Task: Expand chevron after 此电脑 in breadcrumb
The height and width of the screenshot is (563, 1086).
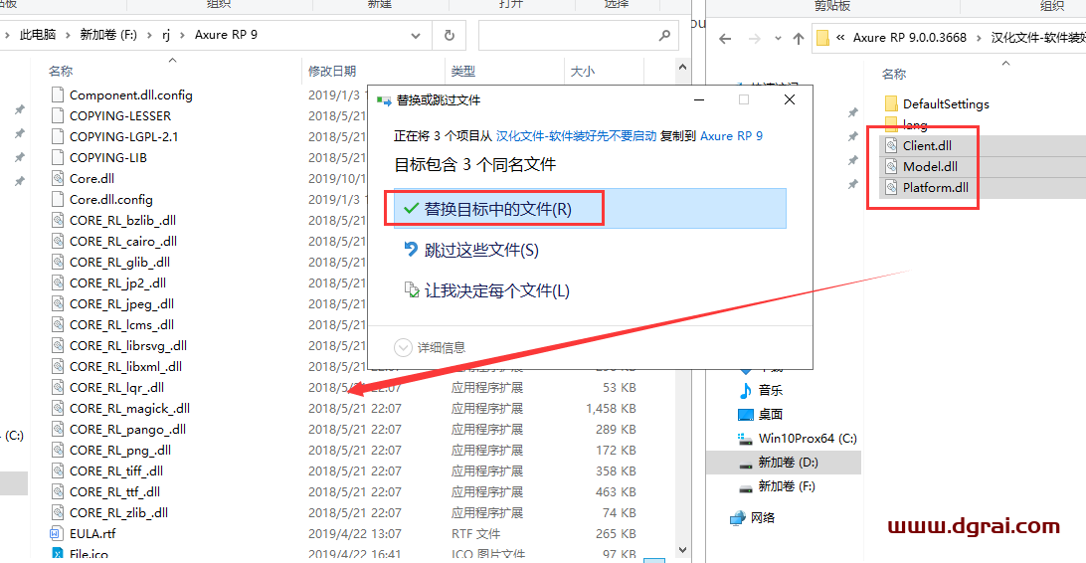Action: (x=68, y=35)
